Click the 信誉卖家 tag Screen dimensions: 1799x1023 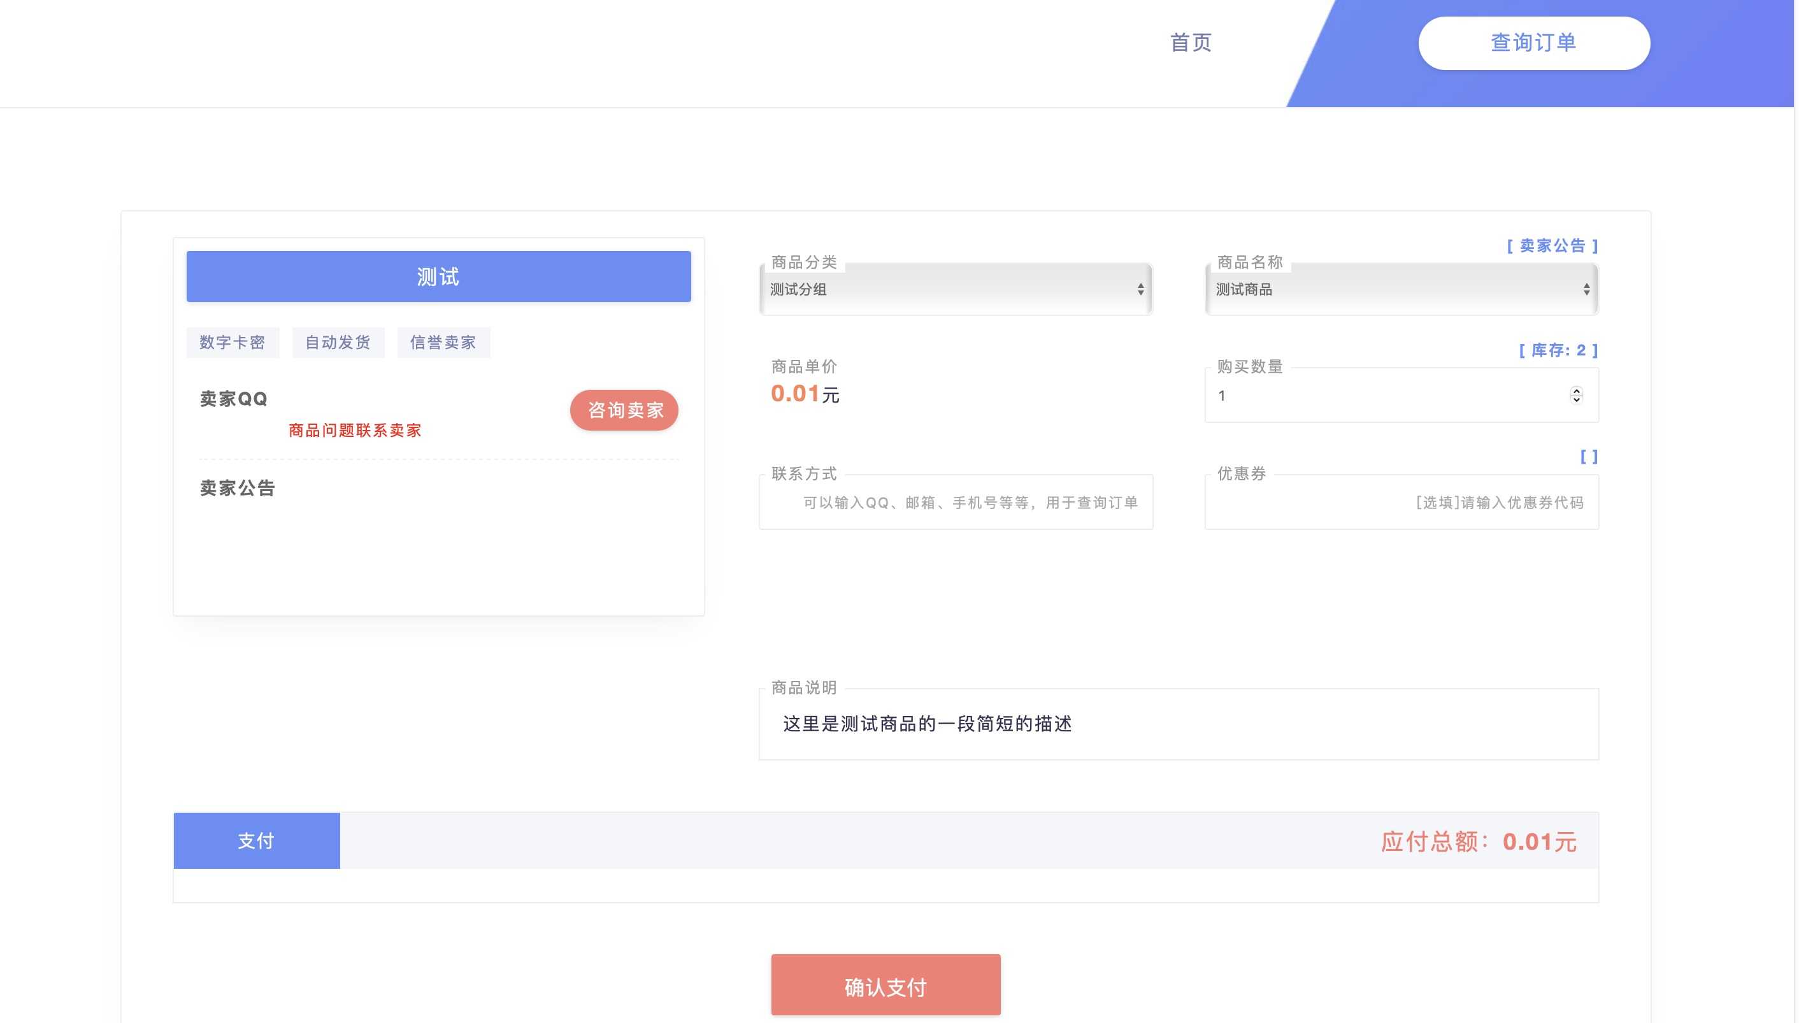point(443,342)
